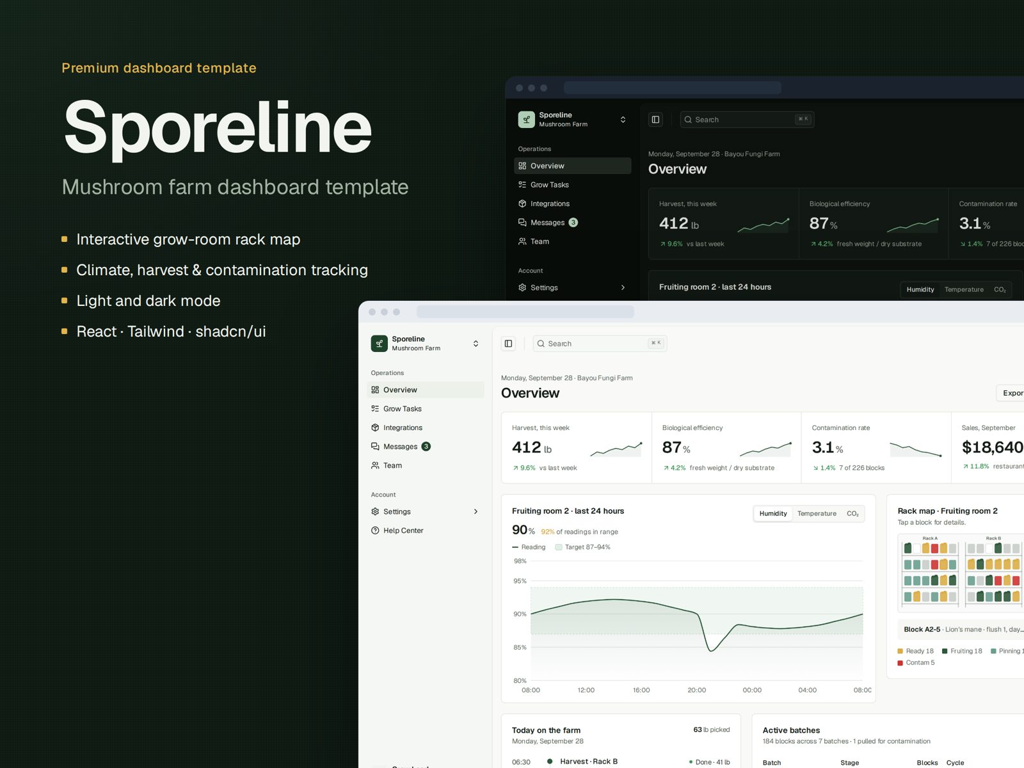Toggle sidebar panel icon in light window
Image resolution: width=1024 pixels, height=768 pixels.
(508, 344)
